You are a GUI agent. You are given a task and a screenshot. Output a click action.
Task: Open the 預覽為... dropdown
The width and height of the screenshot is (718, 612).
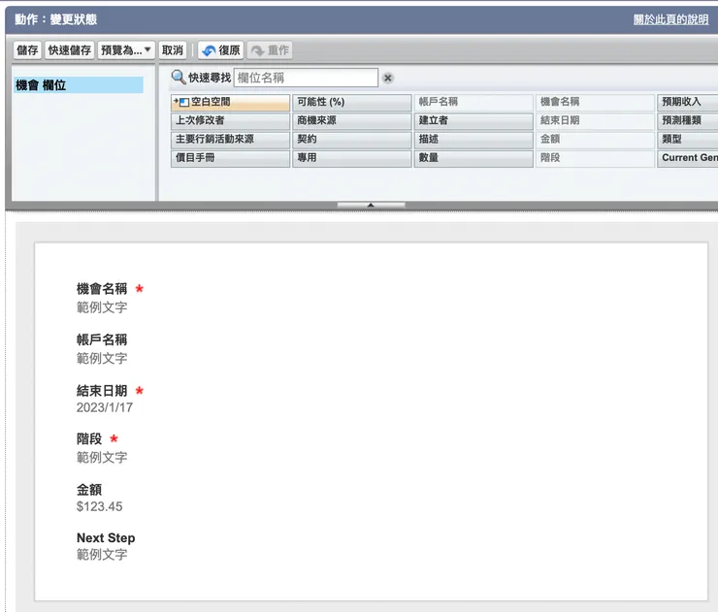coord(126,50)
